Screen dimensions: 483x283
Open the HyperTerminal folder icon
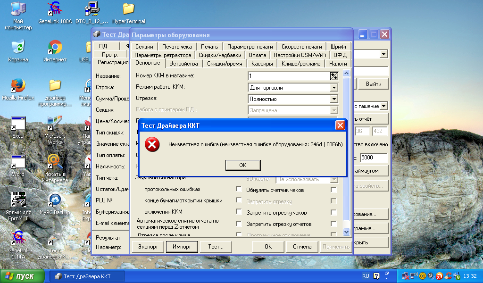tap(128, 10)
